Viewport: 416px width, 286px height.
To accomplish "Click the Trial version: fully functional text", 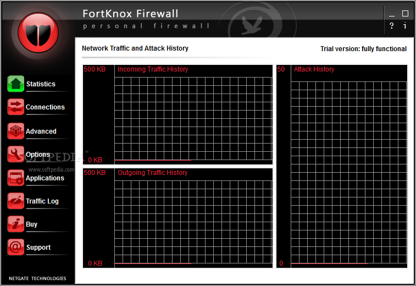I will [x=363, y=49].
